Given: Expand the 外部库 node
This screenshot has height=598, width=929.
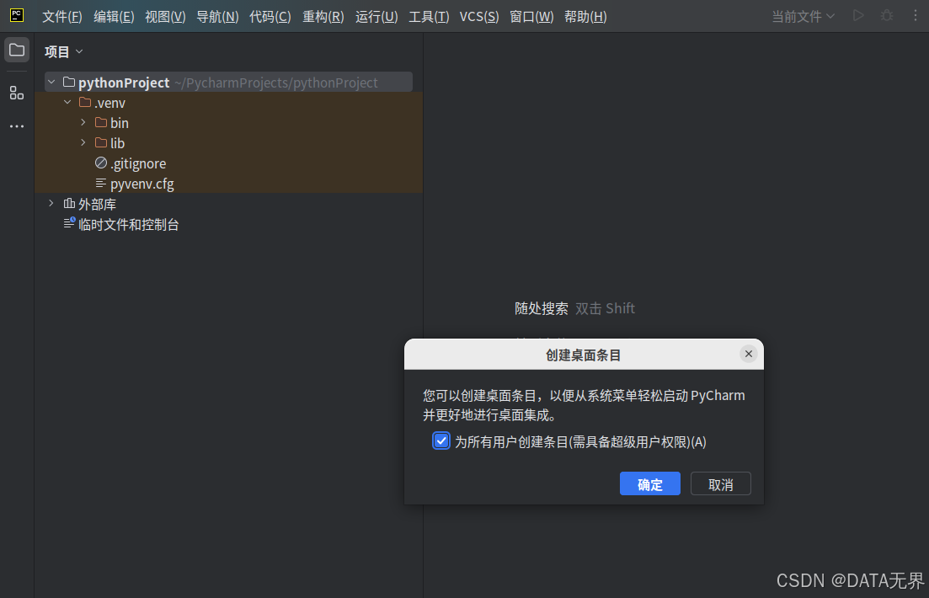Looking at the screenshot, I should click(x=51, y=203).
